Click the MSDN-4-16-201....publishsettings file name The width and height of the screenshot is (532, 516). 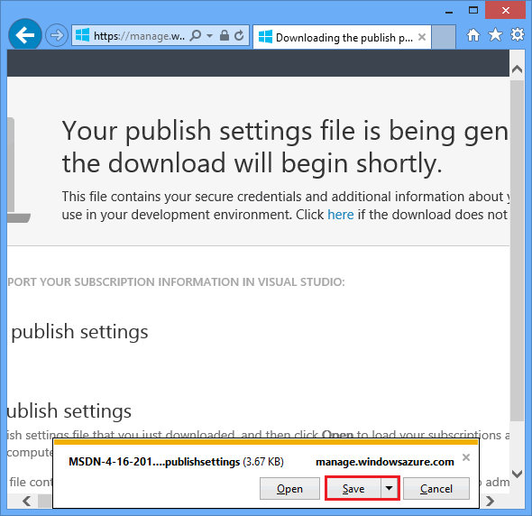154,462
